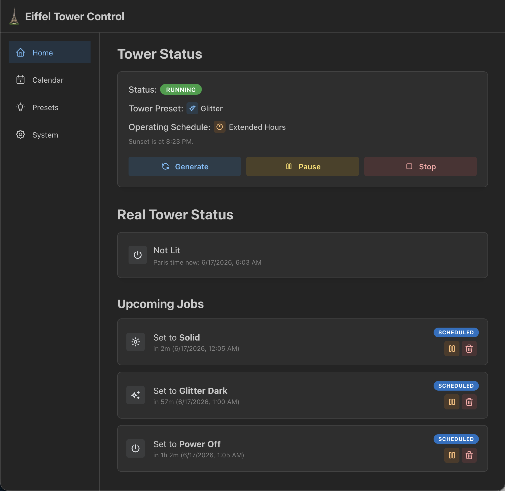505x491 pixels.
Task: Open the Calendar page
Action: (x=50, y=80)
